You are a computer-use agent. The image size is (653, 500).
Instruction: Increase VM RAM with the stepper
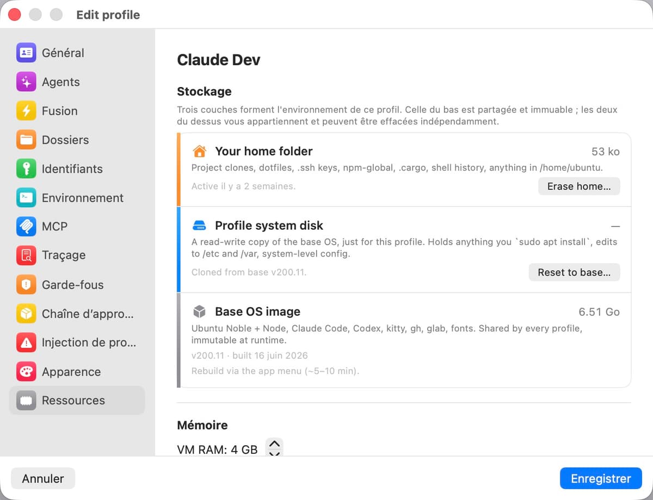tap(275, 444)
